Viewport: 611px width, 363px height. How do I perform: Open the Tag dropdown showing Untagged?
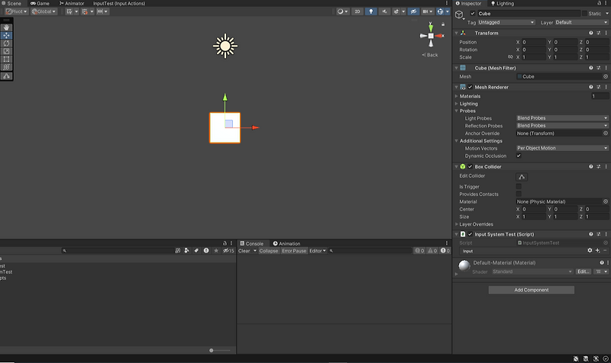click(x=506, y=23)
